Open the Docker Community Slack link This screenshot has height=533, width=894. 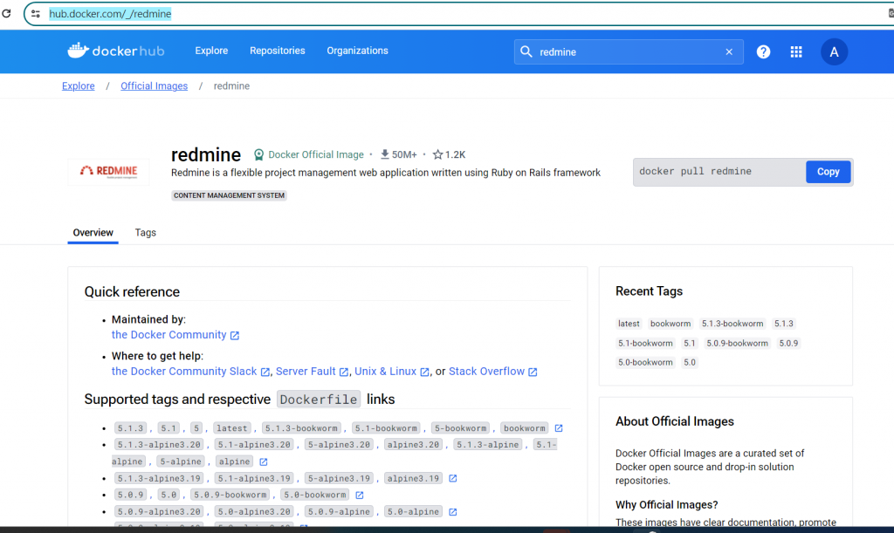(184, 372)
